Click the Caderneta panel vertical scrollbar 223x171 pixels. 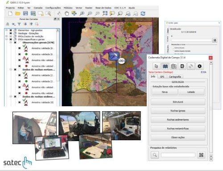tap(211, 108)
